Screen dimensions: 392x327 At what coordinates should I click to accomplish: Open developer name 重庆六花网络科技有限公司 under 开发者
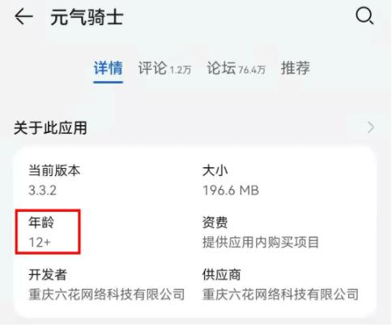107,295
